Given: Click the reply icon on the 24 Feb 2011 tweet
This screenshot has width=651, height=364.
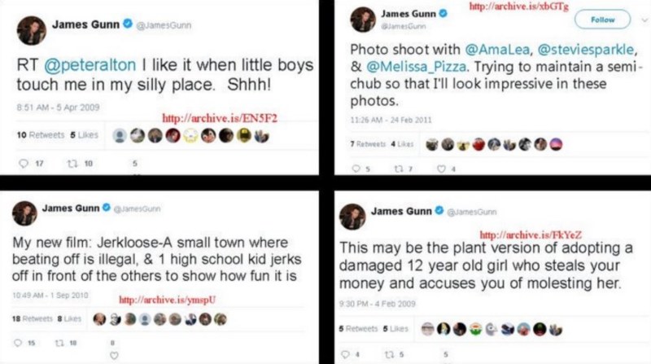Looking at the screenshot, I should tap(356, 169).
